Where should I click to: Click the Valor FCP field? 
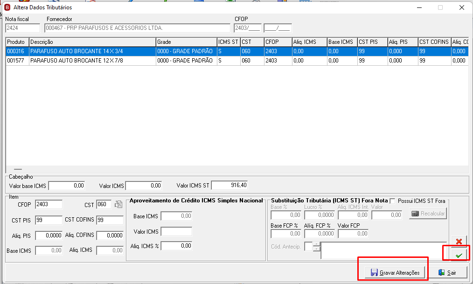353,234
